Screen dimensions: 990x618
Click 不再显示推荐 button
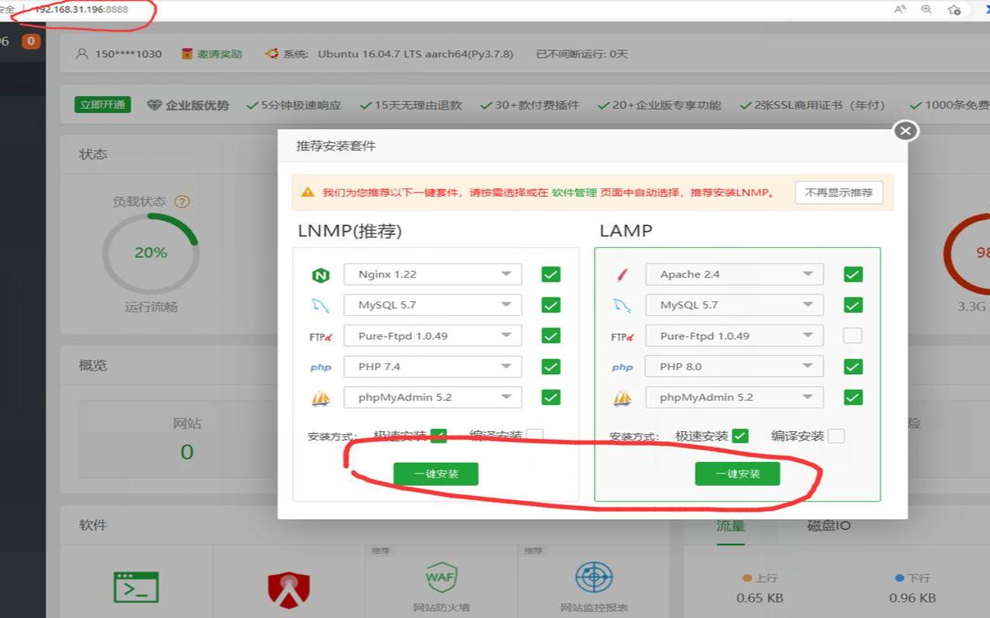coord(839,193)
